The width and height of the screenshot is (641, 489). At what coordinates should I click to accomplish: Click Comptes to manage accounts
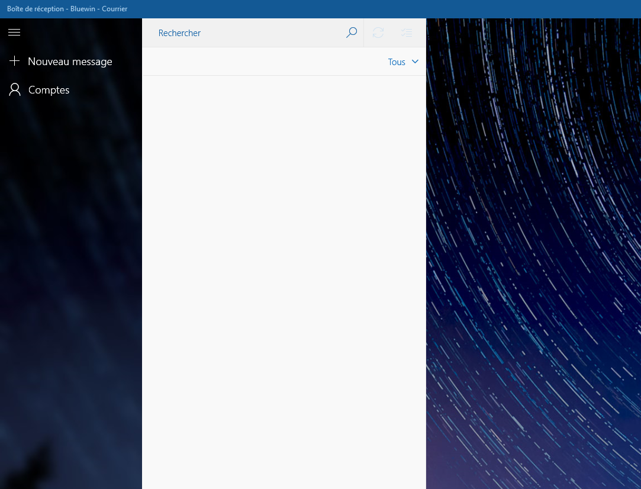tap(49, 89)
